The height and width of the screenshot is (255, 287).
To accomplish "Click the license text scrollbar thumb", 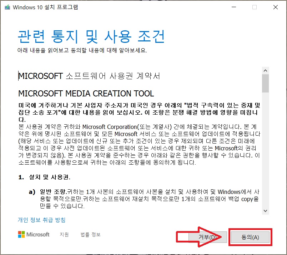I will [x=265, y=83].
